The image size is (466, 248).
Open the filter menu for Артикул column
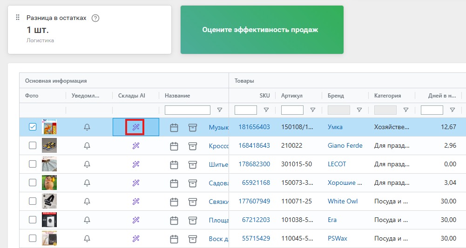pos(313,110)
